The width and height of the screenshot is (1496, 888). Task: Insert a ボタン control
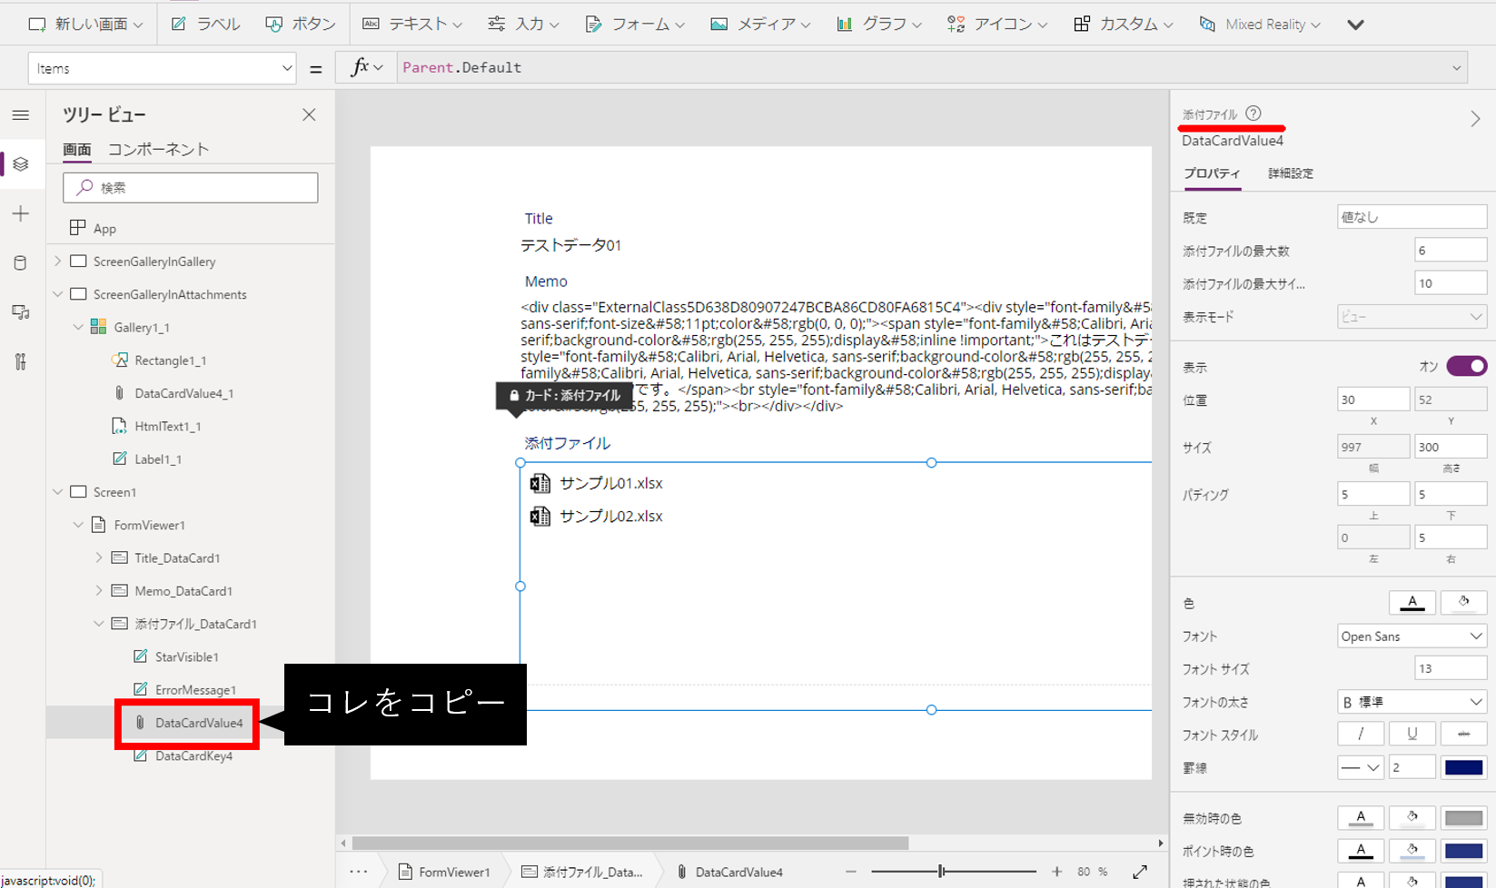(301, 25)
